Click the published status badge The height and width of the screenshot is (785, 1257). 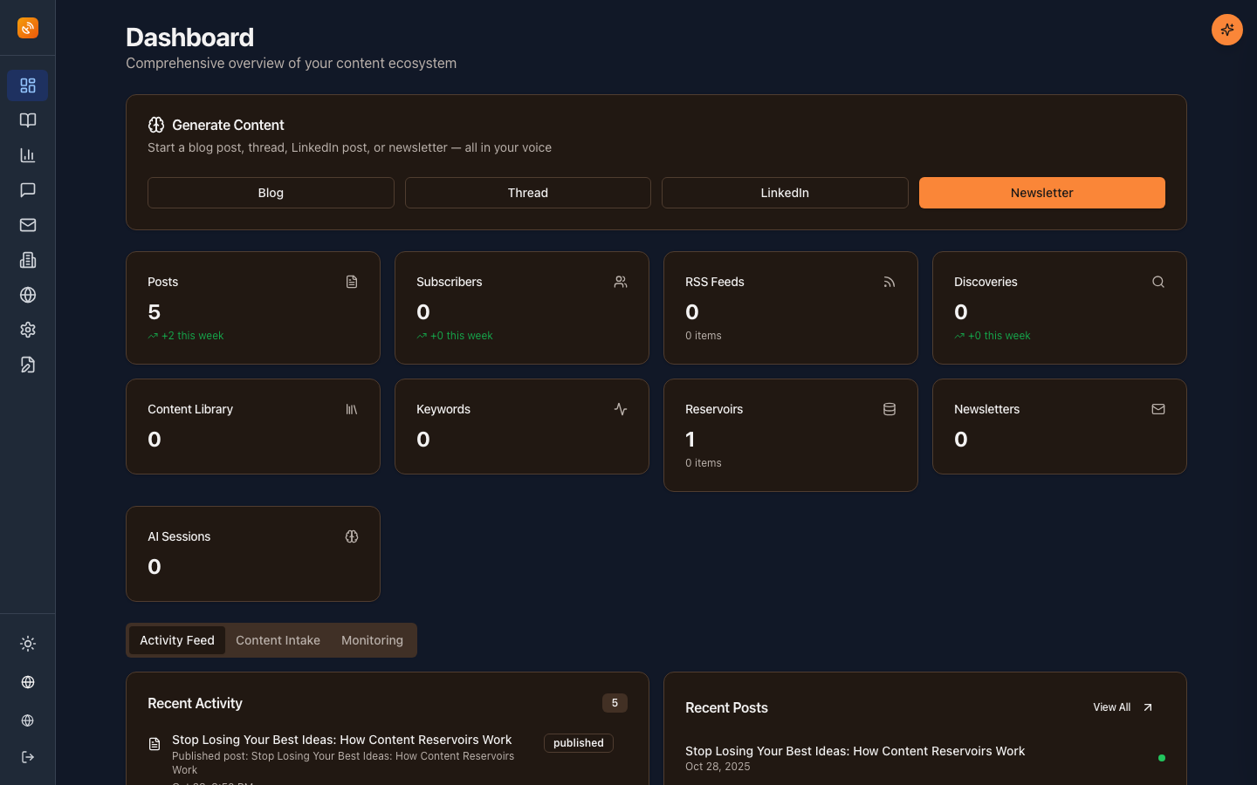pos(578,742)
